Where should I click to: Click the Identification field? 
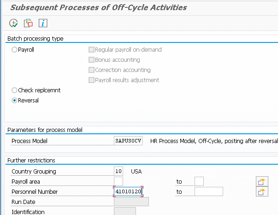124,211
